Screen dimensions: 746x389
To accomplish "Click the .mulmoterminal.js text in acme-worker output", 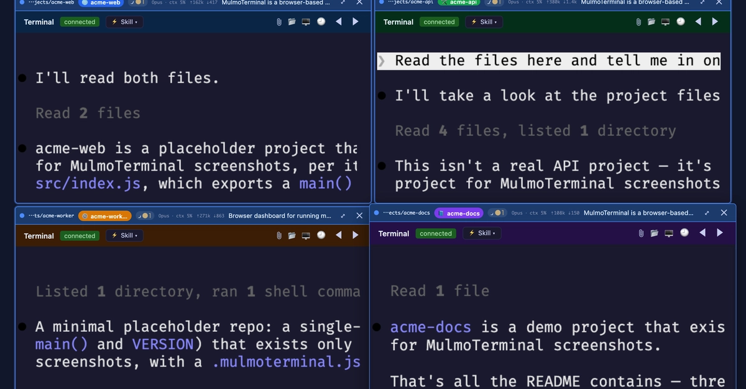I will (286, 362).
